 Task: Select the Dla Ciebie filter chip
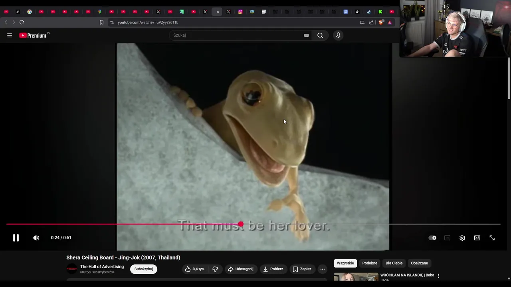pos(394,263)
